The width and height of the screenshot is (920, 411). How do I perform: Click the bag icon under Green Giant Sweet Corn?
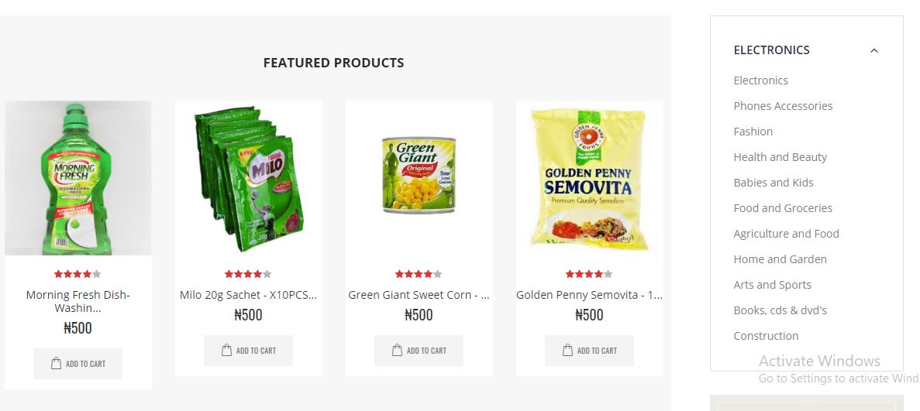click(x=397, y=350)
